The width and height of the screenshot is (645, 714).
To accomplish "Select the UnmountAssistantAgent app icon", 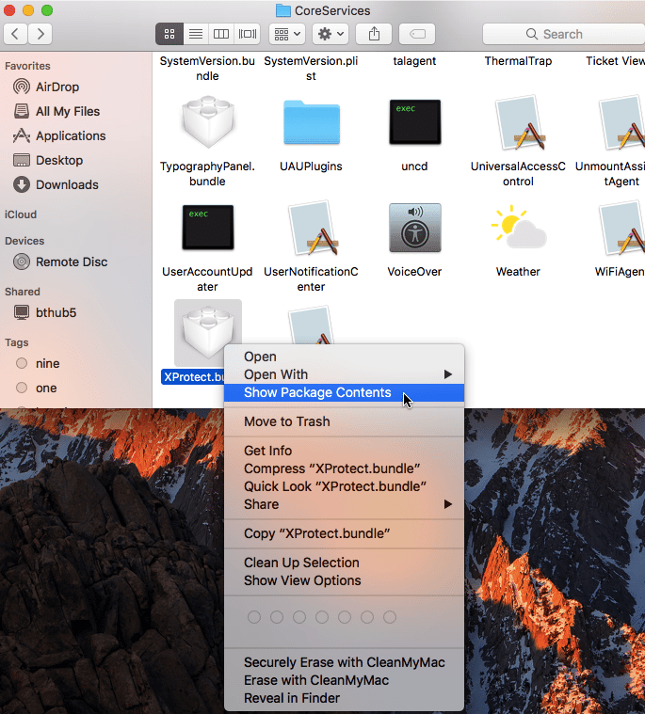I will coord(622,122).
